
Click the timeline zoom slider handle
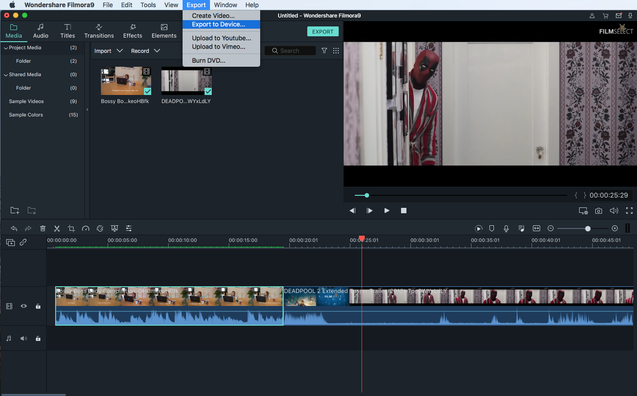(x=588, y=228)
